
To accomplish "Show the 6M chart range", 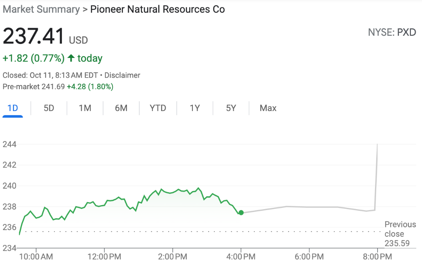I will pos(121,108).
